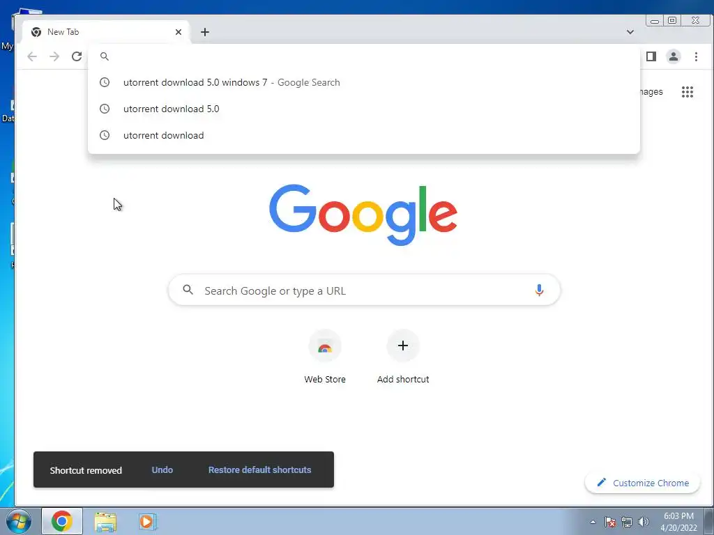Viewport: 714px width, 535px height.
Task: Choose suggestion 'utorrent download 5.0 windows 7'
Action: click(364, 82)
